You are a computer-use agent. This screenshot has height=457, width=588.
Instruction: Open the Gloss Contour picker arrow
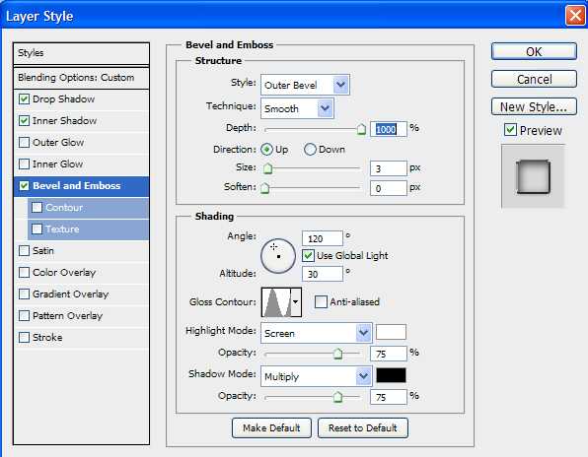tap(296, 302)
